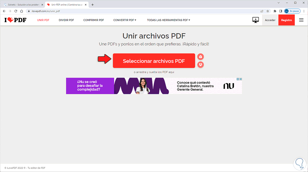Open the browser tab search chevron
This screenshot has width=308, height=172.
click(x=278, y=3)
